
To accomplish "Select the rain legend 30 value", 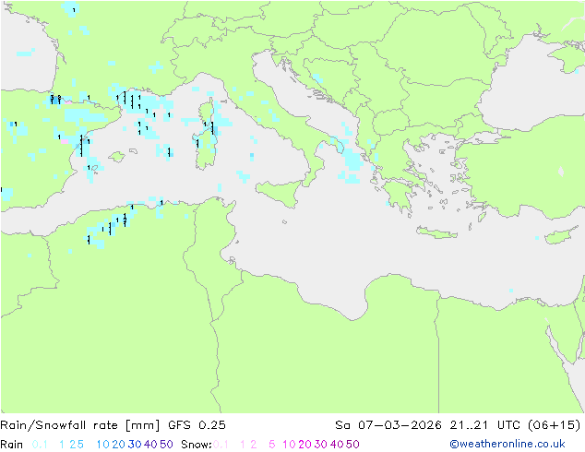I will (135, 445).
